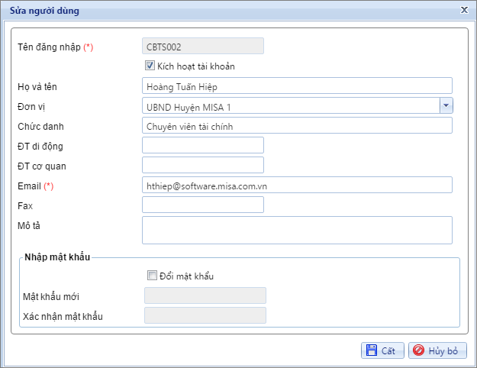Click the Xác nhận mật khẩu label

click(63, 317)
